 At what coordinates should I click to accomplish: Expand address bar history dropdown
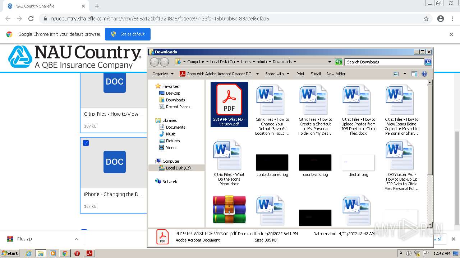[330, 62]
